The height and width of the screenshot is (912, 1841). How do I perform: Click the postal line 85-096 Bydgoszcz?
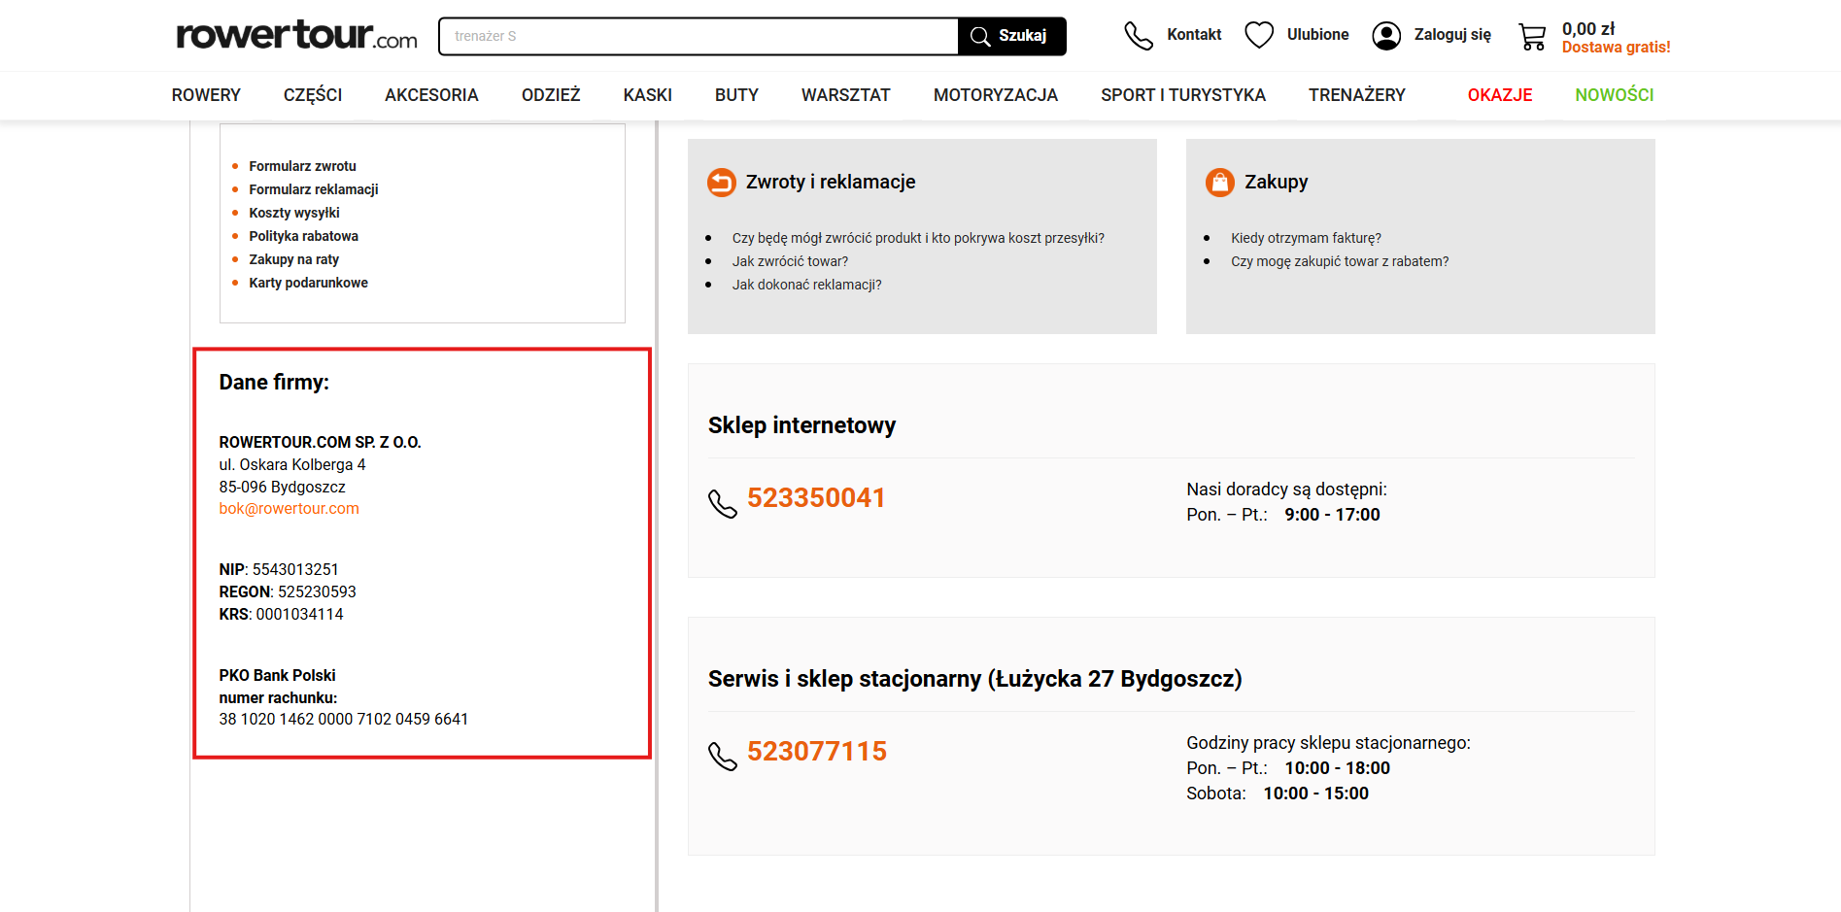[x=282, y=488]
